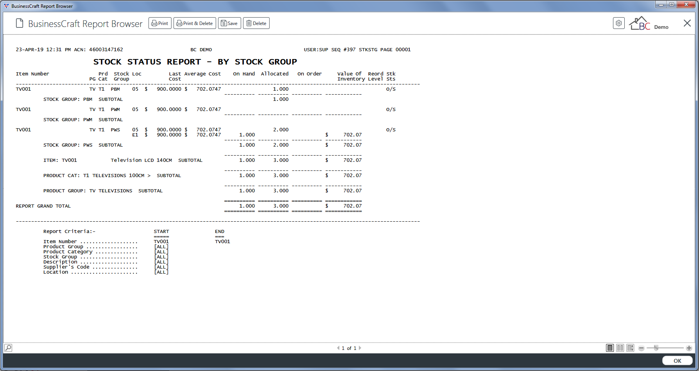
Task: Click the Print button
Action: pyautogui.click(x=160, y=23)
